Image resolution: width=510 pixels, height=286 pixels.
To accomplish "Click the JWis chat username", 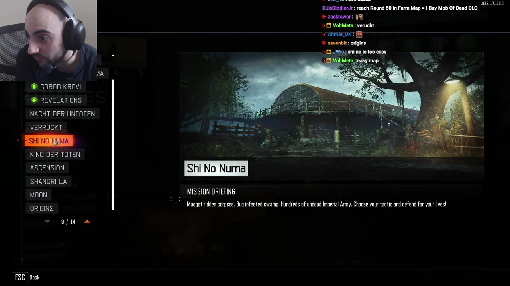I will click(x=338, y=52).
